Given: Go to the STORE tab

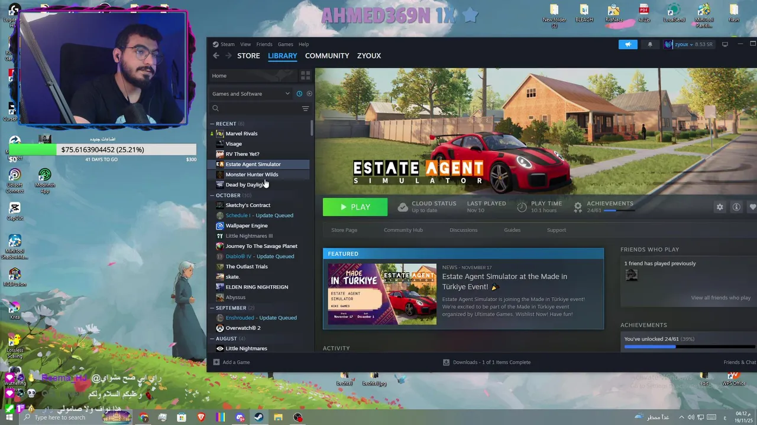Looking at the screenshot, I should pos(248,55).
